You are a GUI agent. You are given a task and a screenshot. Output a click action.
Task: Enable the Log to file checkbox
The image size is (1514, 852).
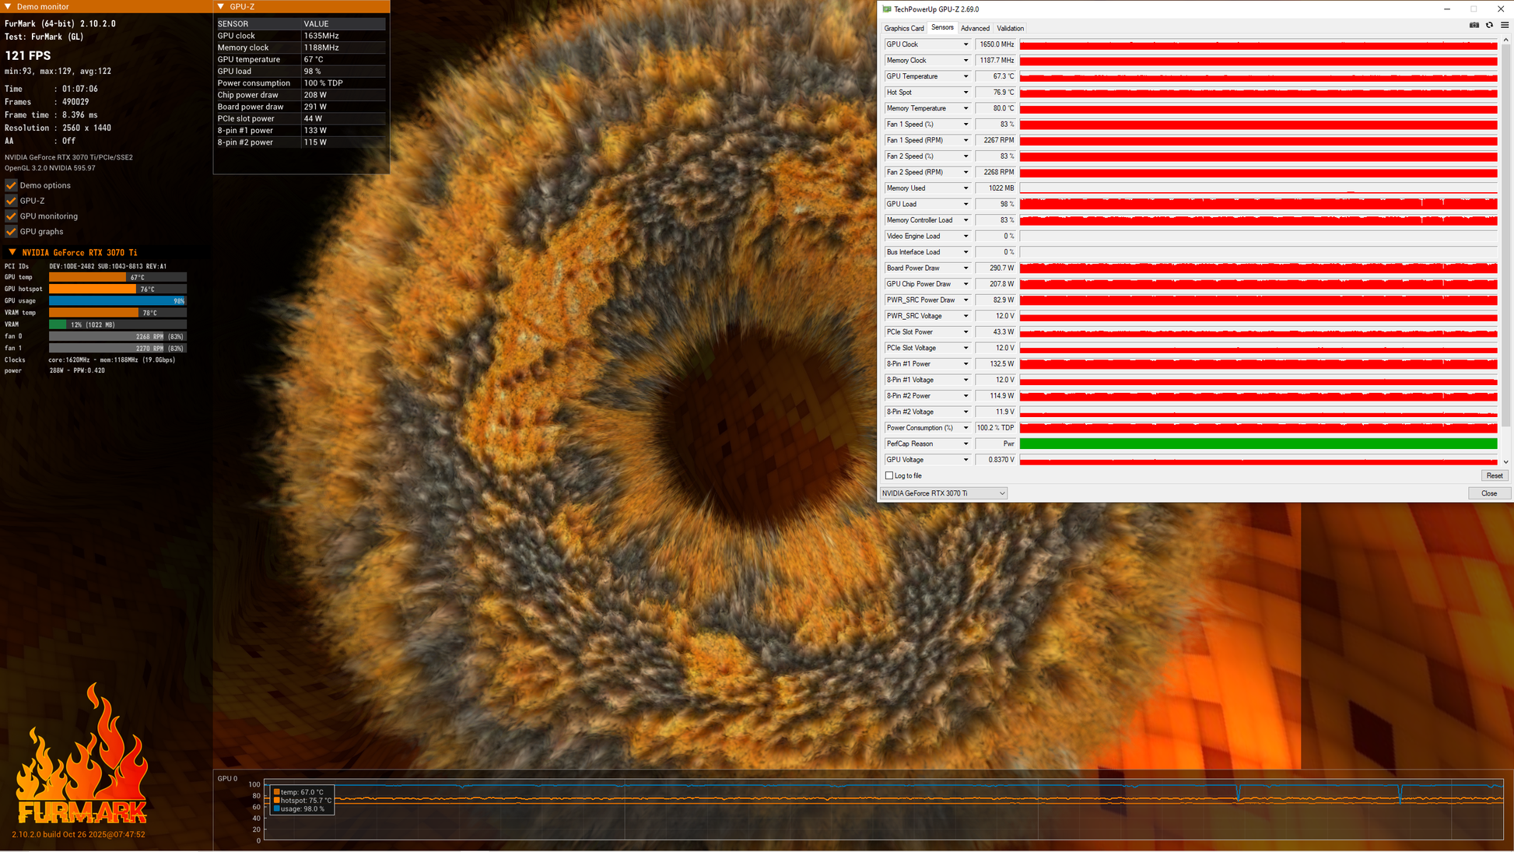pos(889,475)
